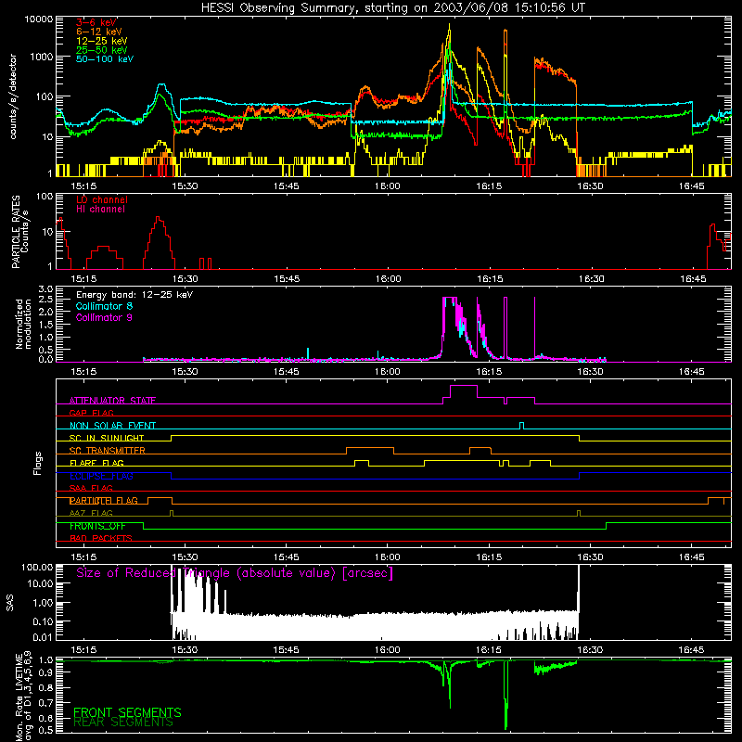
Task: Click the '10.00' tick on SAS plot
Action: click(x=40, y=583)
